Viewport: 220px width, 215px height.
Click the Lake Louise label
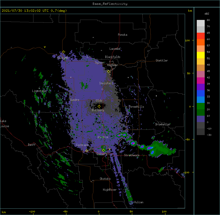tap(5, 124)
